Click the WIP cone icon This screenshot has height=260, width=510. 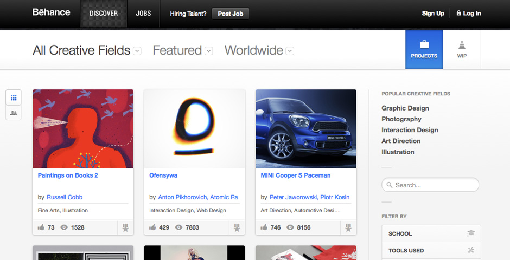462,45
